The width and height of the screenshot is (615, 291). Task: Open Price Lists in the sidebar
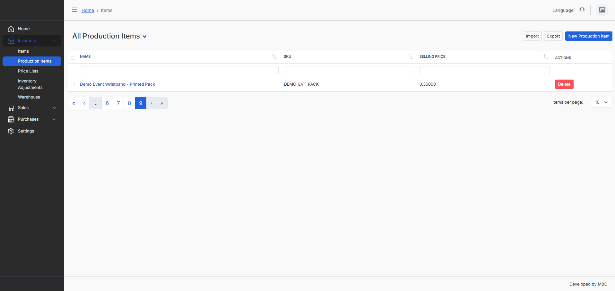point(28,71)
